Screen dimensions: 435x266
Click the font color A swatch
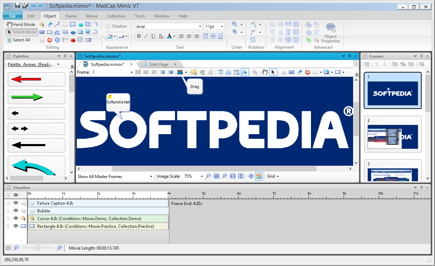tap(170, 36)
